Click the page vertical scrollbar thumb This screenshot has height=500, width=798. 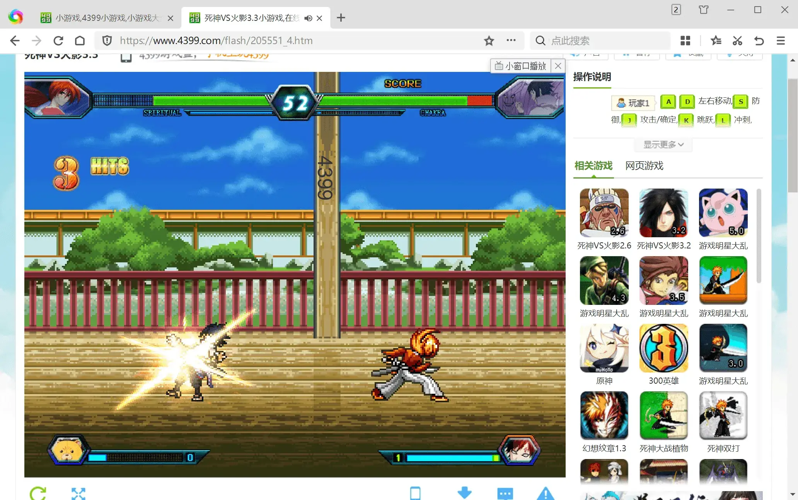point(793,135)
